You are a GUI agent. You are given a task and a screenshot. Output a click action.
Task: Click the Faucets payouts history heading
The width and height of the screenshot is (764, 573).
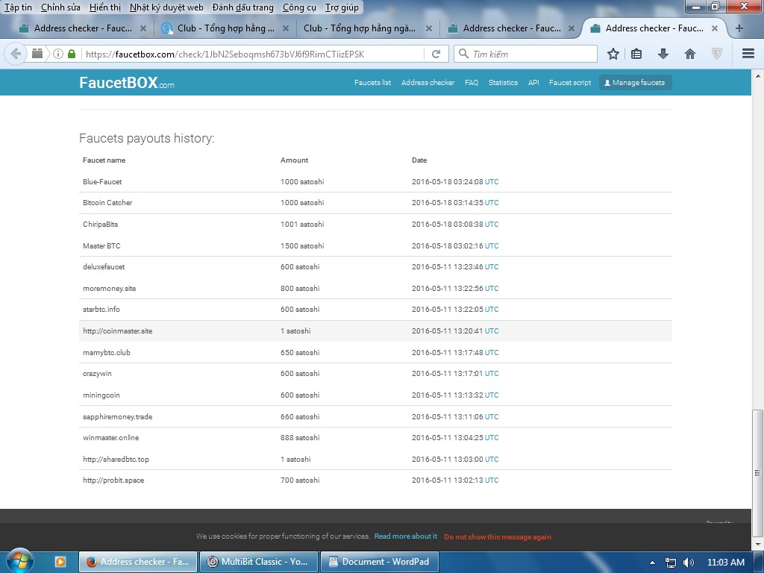pyautogui.click(x=147, y=138)
